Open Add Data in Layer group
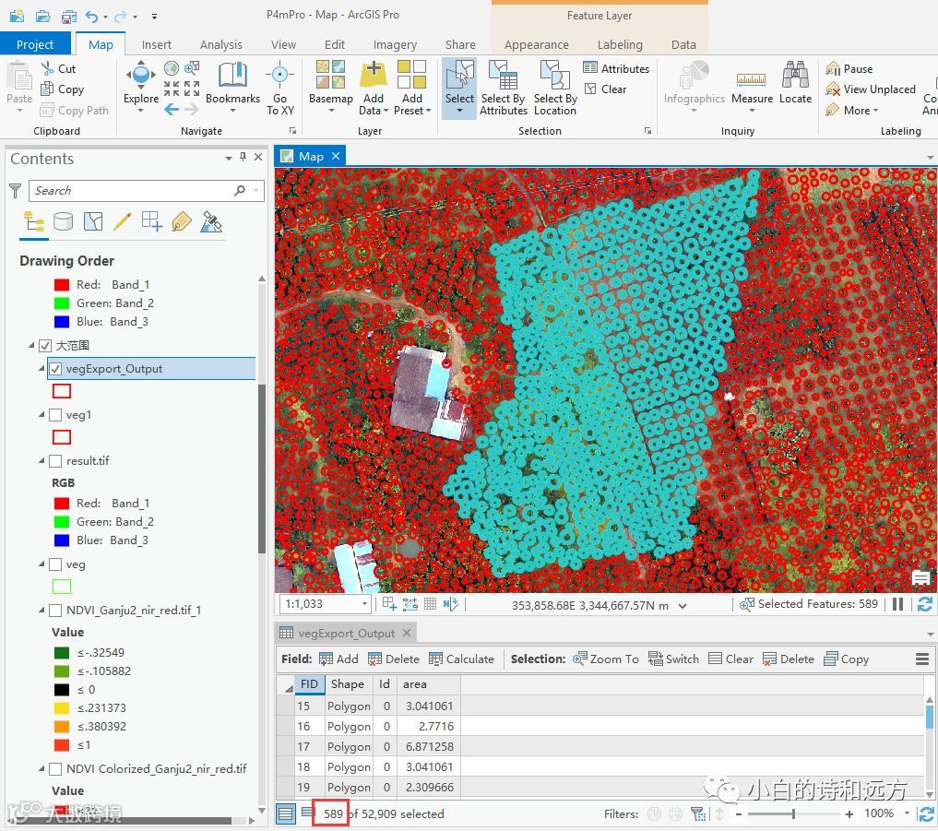938x831 pixels. pyautogui.click(x=374, y=88)
